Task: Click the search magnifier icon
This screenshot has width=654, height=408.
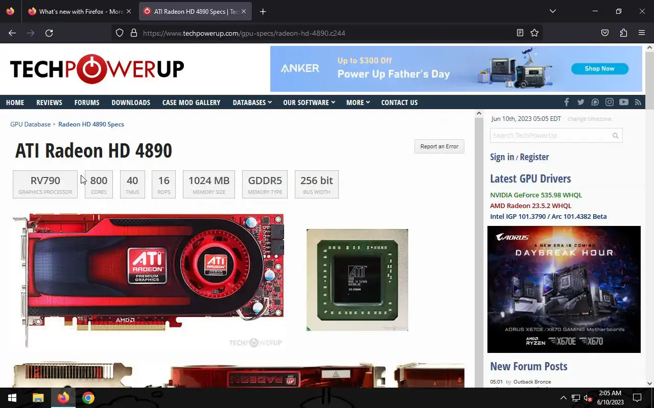Action: [x=615, y=136]
